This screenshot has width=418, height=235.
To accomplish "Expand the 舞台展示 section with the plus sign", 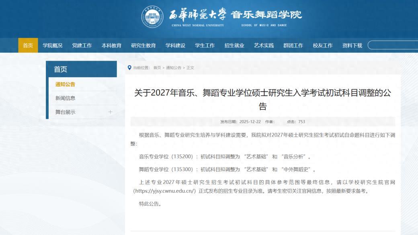I will click(x=109, y=112).
